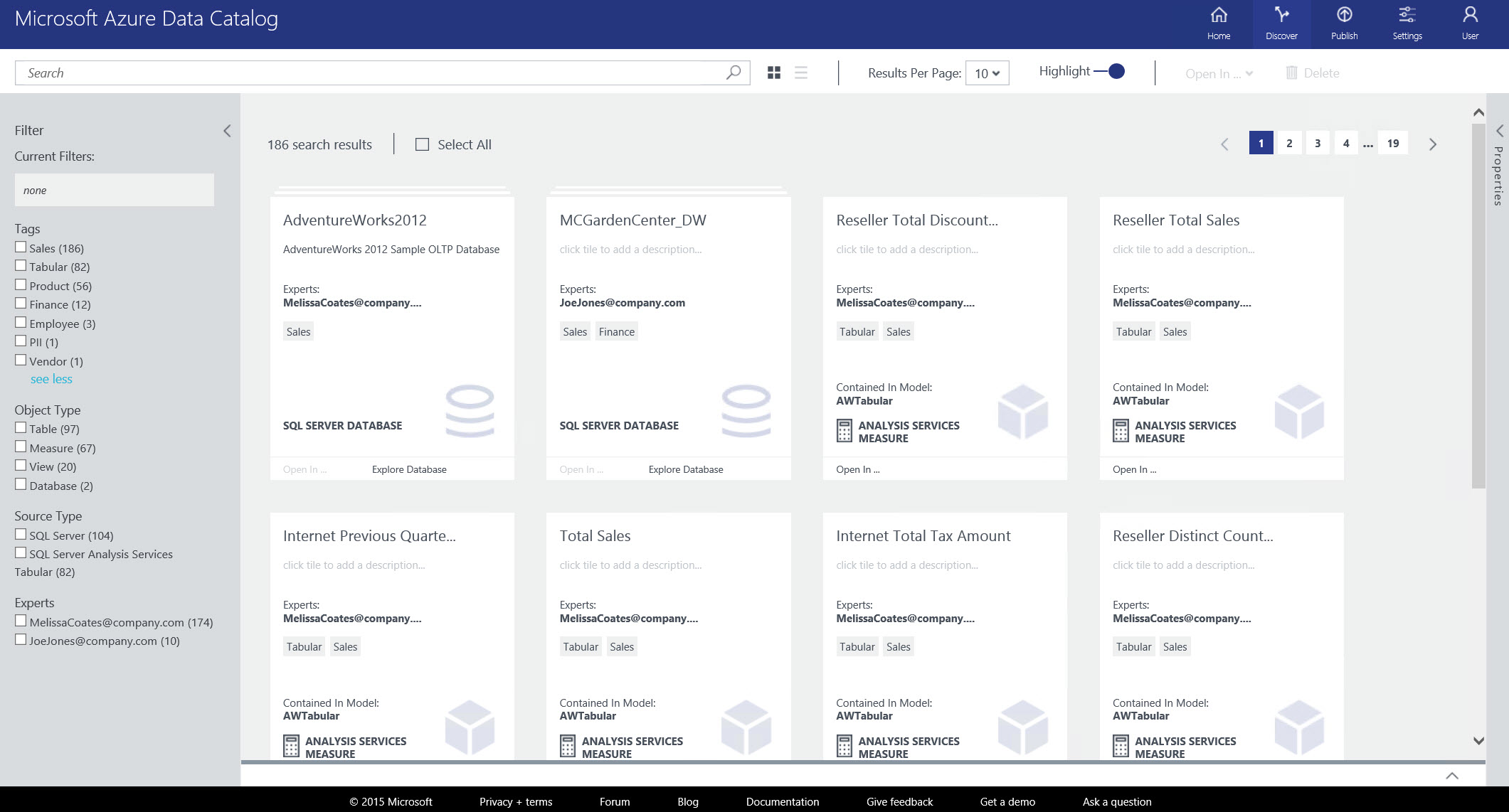
Task: Go to previous results page arrow
Action: (x=1224, y=144)
